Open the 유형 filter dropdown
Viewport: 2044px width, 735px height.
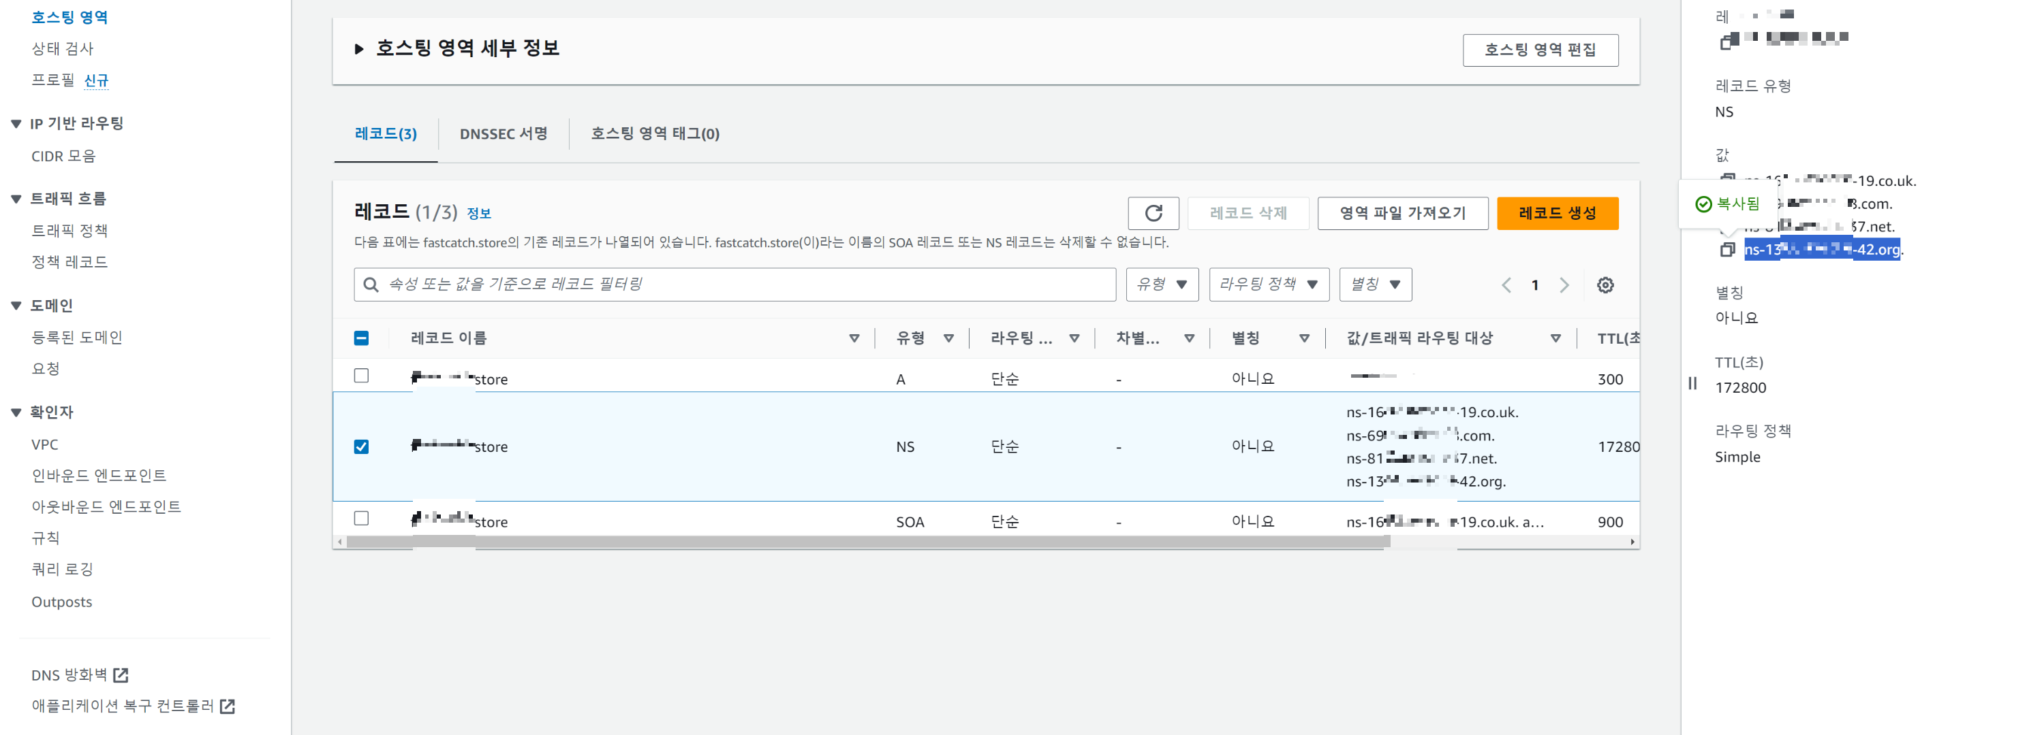point(1162,284)
